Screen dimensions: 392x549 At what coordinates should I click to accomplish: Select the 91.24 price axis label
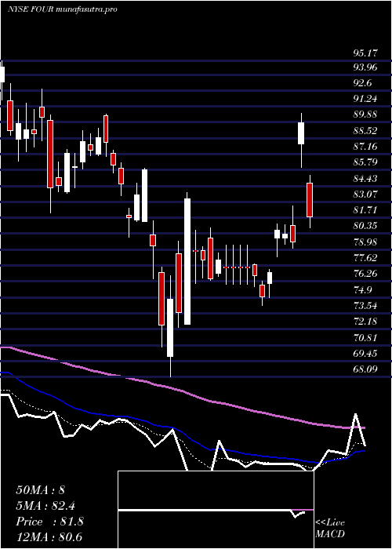[365, 99]
